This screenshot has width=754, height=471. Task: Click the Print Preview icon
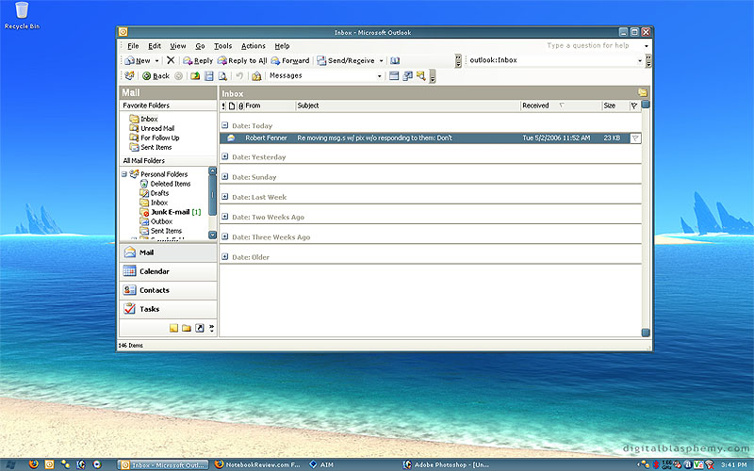pos(222,76)
